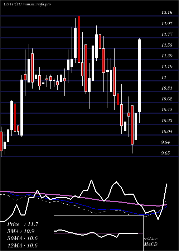This screenshot has width=179, height=251.
Task: Click the 'USA PCYO mail.munafa.pro' chart title
Action: tap(27, 4)
